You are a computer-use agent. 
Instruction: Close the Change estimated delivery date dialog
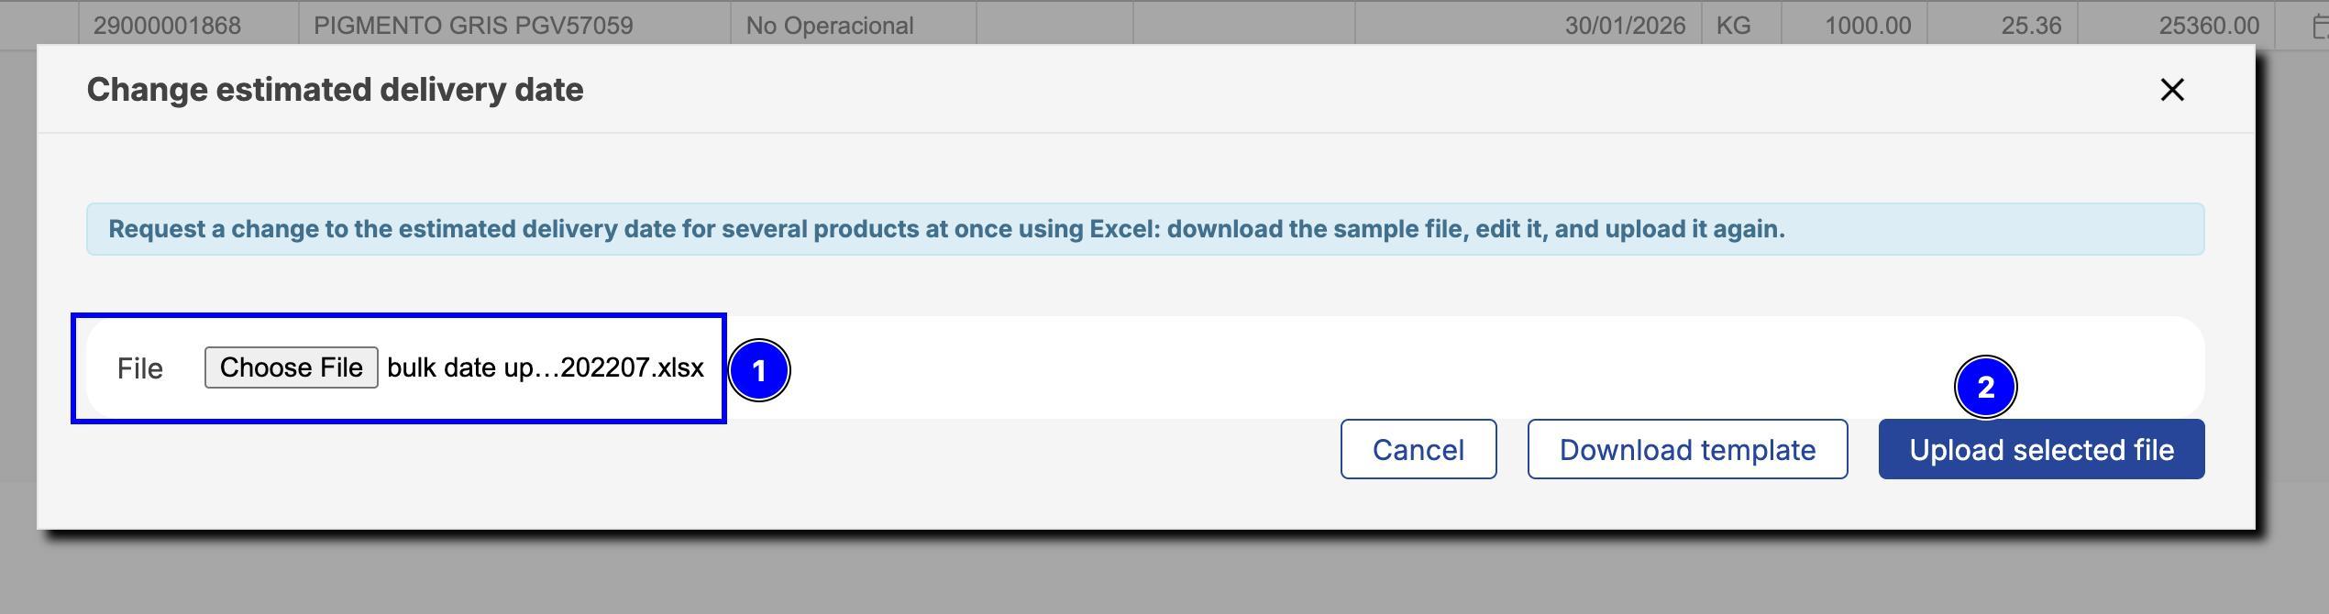pos(2171,90)
